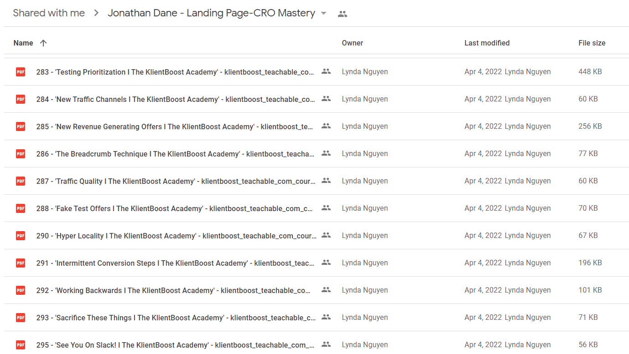Click PDF icon of file 292 Working Backwards
The height and width of the screenshot is (354, 629).
pos(21,290)
